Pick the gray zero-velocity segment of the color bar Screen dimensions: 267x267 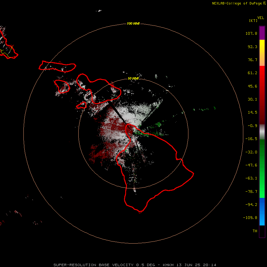tap(262, 132)
